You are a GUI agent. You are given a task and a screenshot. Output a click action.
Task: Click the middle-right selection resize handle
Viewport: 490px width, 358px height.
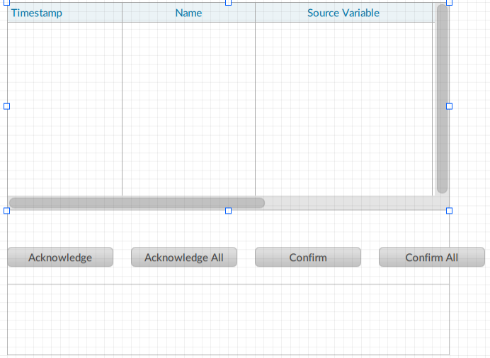(x=449, y=106)
